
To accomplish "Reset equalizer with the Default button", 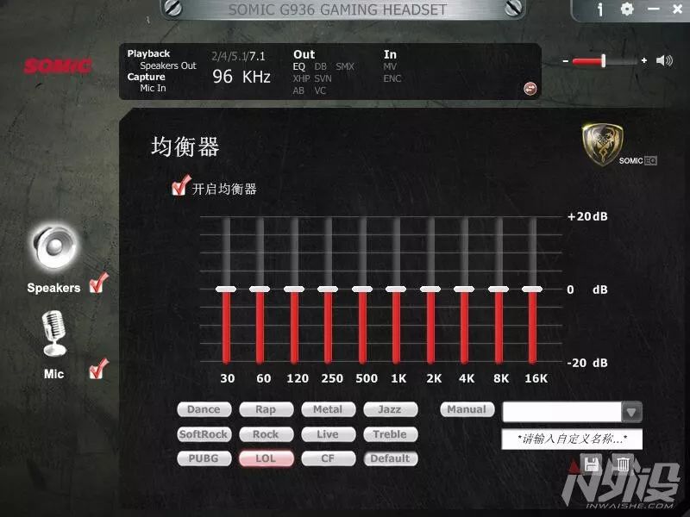I will tap(391, 458).
